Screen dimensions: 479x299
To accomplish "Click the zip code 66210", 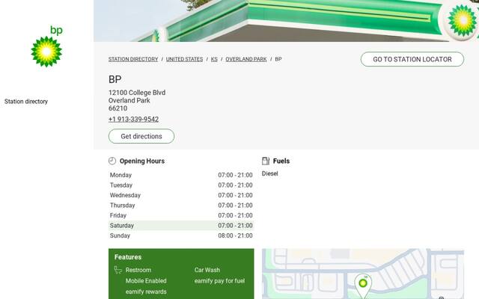I will [118, 108].
